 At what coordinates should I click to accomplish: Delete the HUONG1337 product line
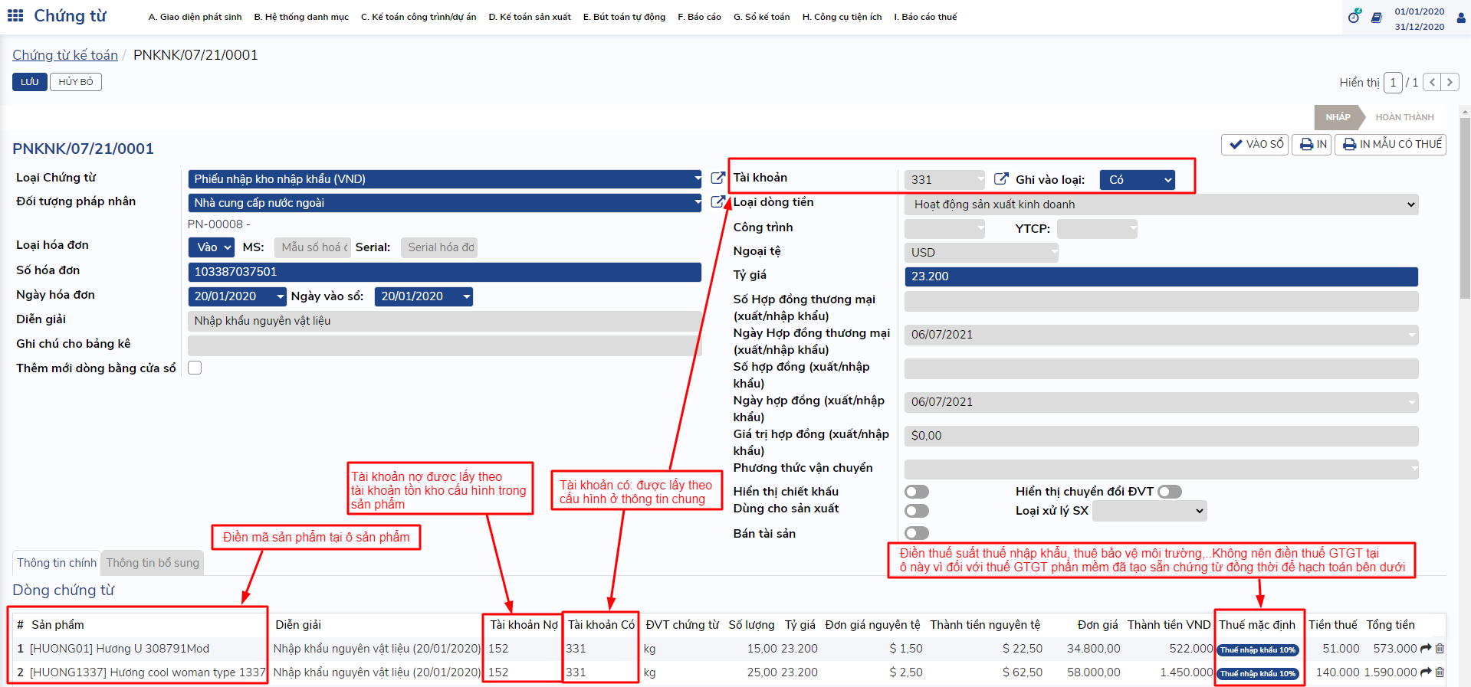point(1440,672)
